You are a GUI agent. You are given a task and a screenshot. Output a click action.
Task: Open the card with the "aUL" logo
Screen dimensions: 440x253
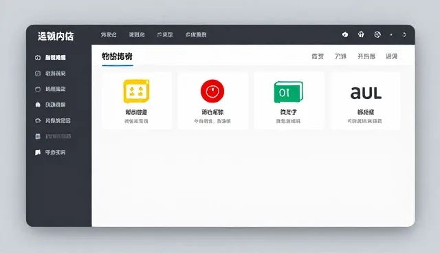(365, 101)
